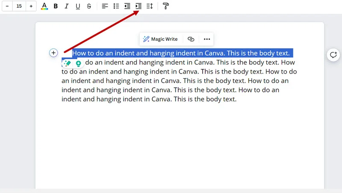This screenshot has width=342, height=193.
Task: Decrease font size with minus button
Action: click(7, 6)
